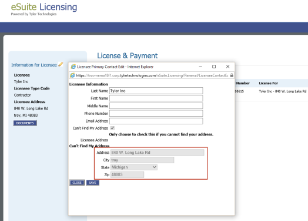Click the Tyler Inc - 840 W. Long Lake Rd cell
The image size is (308, 221).
(283, 91)
